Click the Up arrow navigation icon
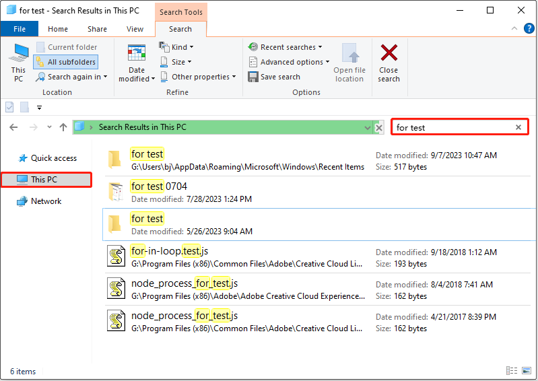This screenshot has width=538, height=381. (63, 127)
